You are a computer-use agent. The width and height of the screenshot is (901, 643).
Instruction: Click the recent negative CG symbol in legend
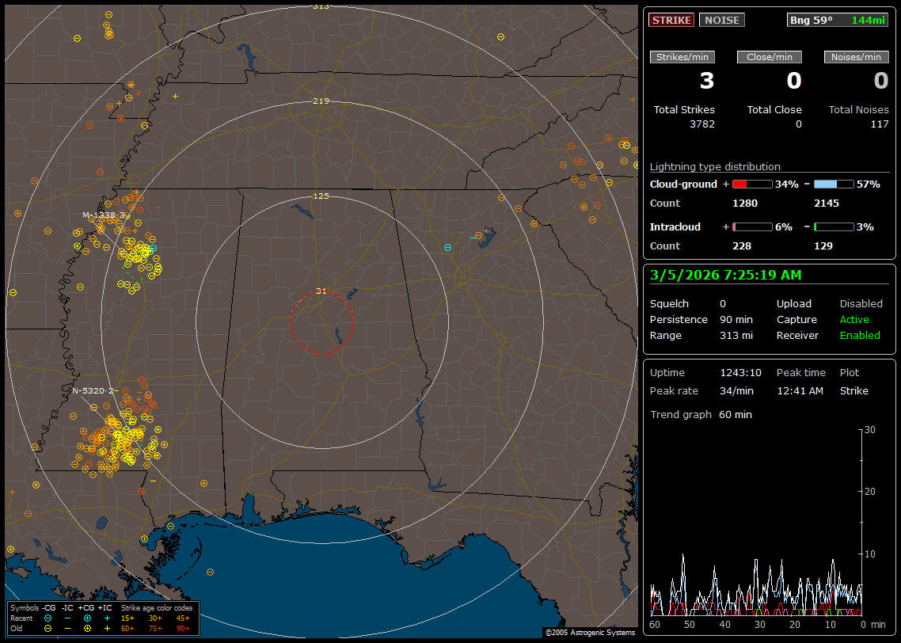point(48,617)
